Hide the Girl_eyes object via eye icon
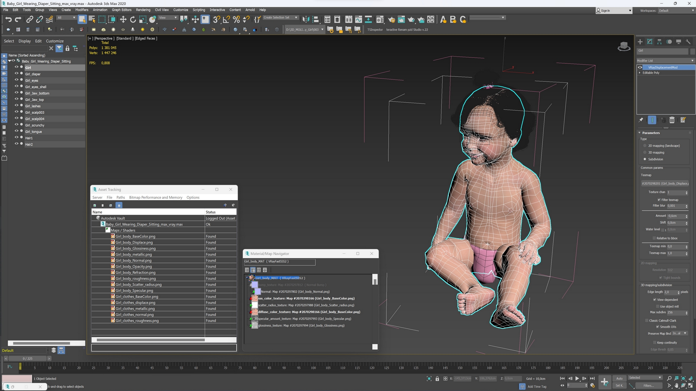The width and height of the screenshot is (696, 391). click(16, 80)
